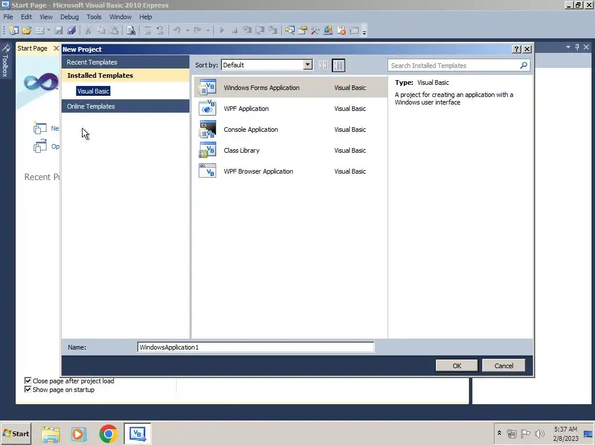Image resolution: width=595 pixels, height=446 pixels.
Task: Open the View menu
Action: [x=46, y=17]
